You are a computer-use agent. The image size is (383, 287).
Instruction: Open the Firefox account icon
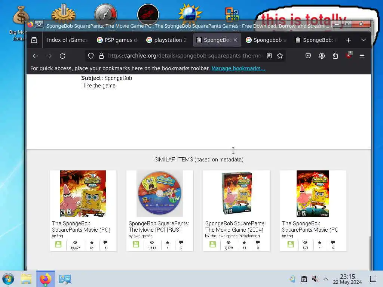(x=322, y=56)
